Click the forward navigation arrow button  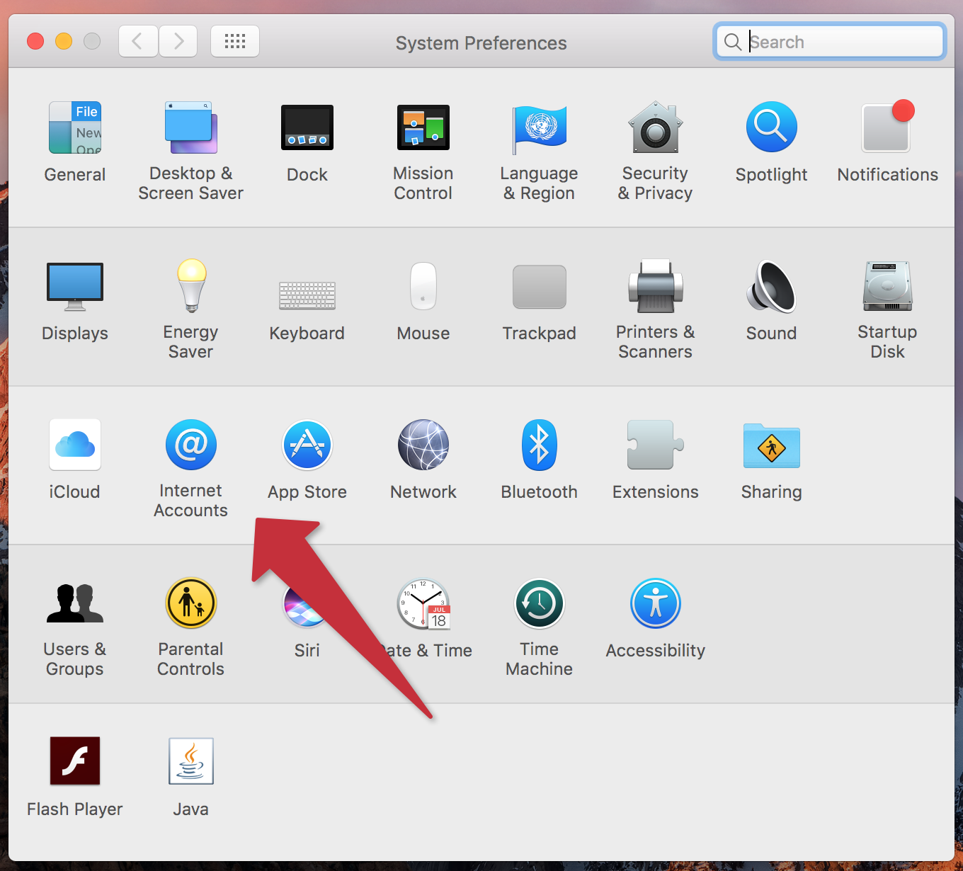[178, 41]
